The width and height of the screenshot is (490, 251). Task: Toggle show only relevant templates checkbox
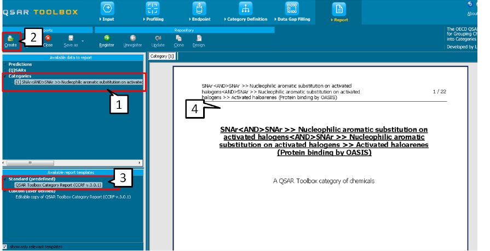pos(5,247)
